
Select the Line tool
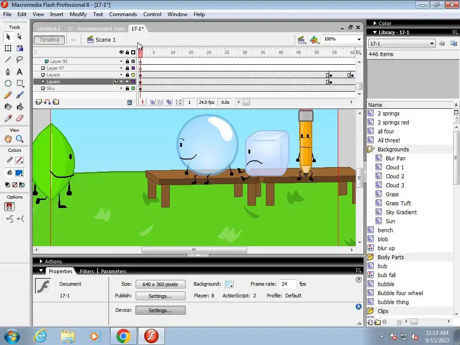click(8, 60)
